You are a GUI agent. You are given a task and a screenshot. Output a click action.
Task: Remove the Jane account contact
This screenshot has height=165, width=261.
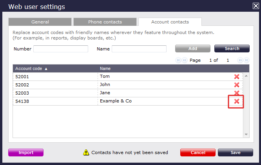pyautogui.click(x=237, y=93)
